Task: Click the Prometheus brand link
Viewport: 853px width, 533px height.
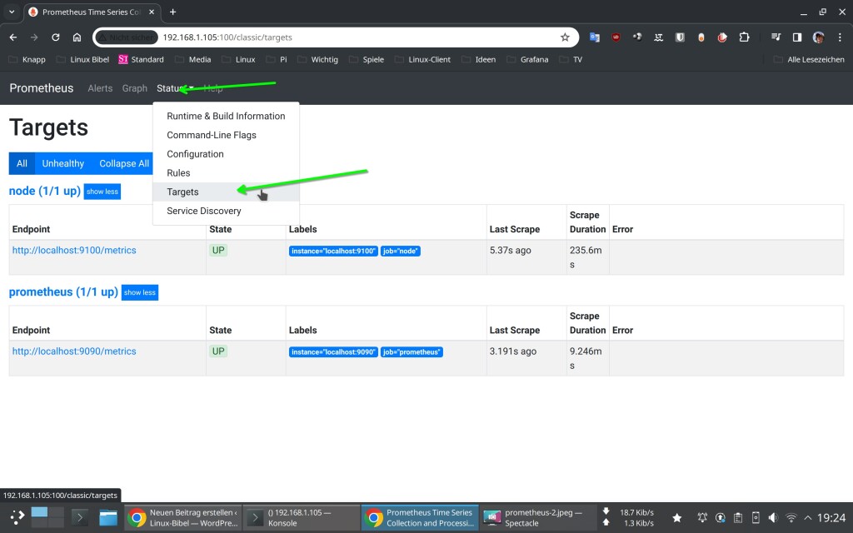Action: [x=42, y=88]
